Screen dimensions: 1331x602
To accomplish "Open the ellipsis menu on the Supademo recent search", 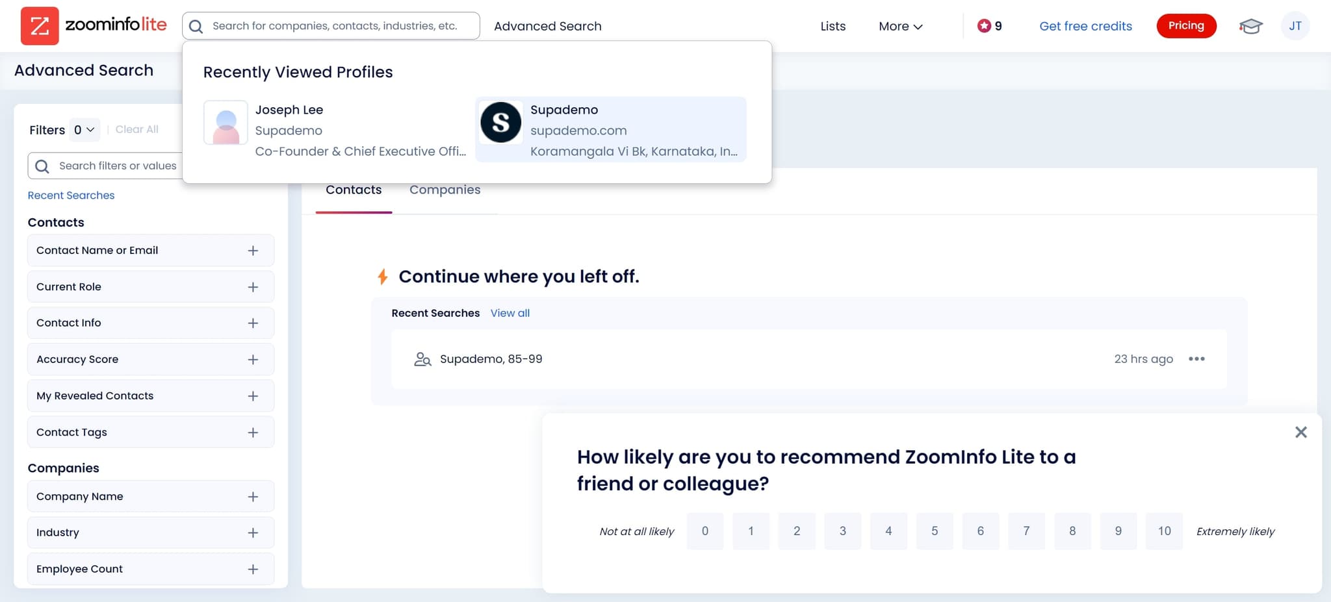I will (1197, 358).
